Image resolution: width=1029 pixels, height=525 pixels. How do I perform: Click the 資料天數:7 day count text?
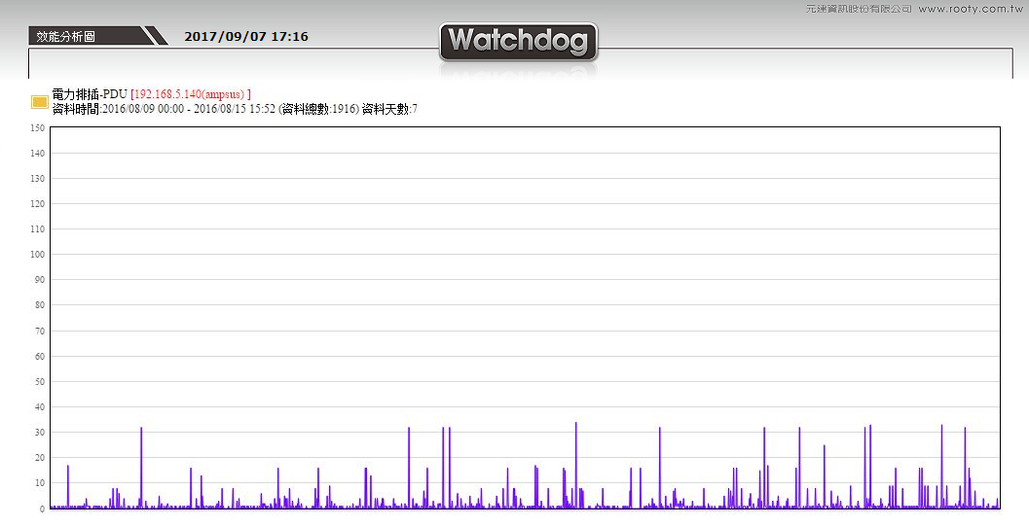click(389, 109)
